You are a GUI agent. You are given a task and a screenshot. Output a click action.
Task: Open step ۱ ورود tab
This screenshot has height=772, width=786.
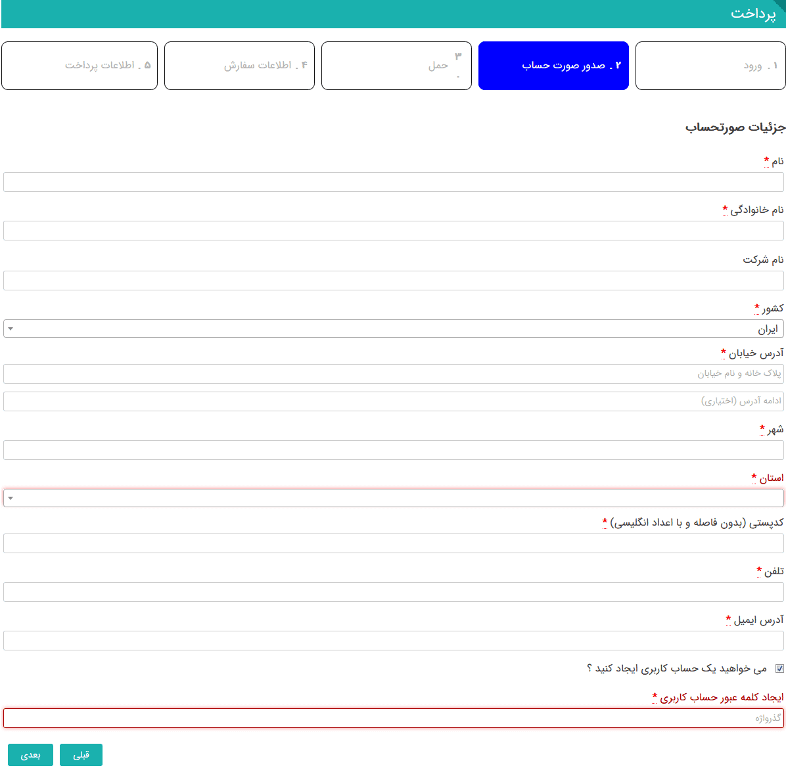tap(710, 66)
